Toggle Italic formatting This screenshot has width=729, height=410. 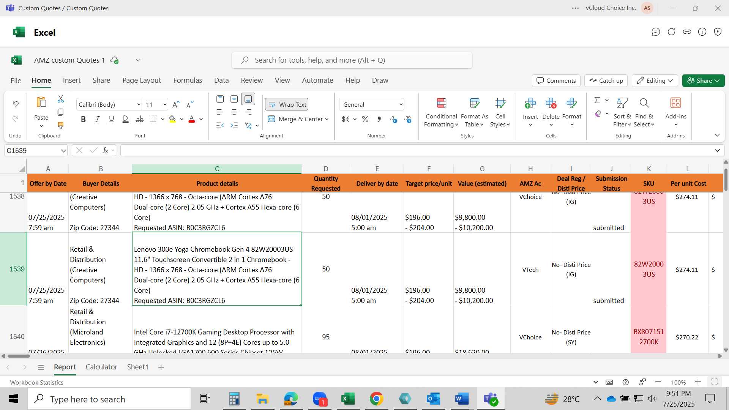97,119
